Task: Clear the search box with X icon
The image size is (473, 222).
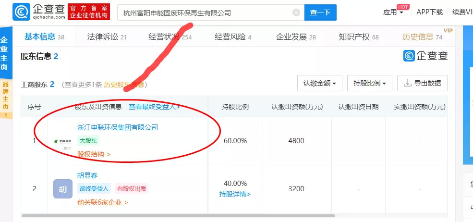Action: pos(296,12)
